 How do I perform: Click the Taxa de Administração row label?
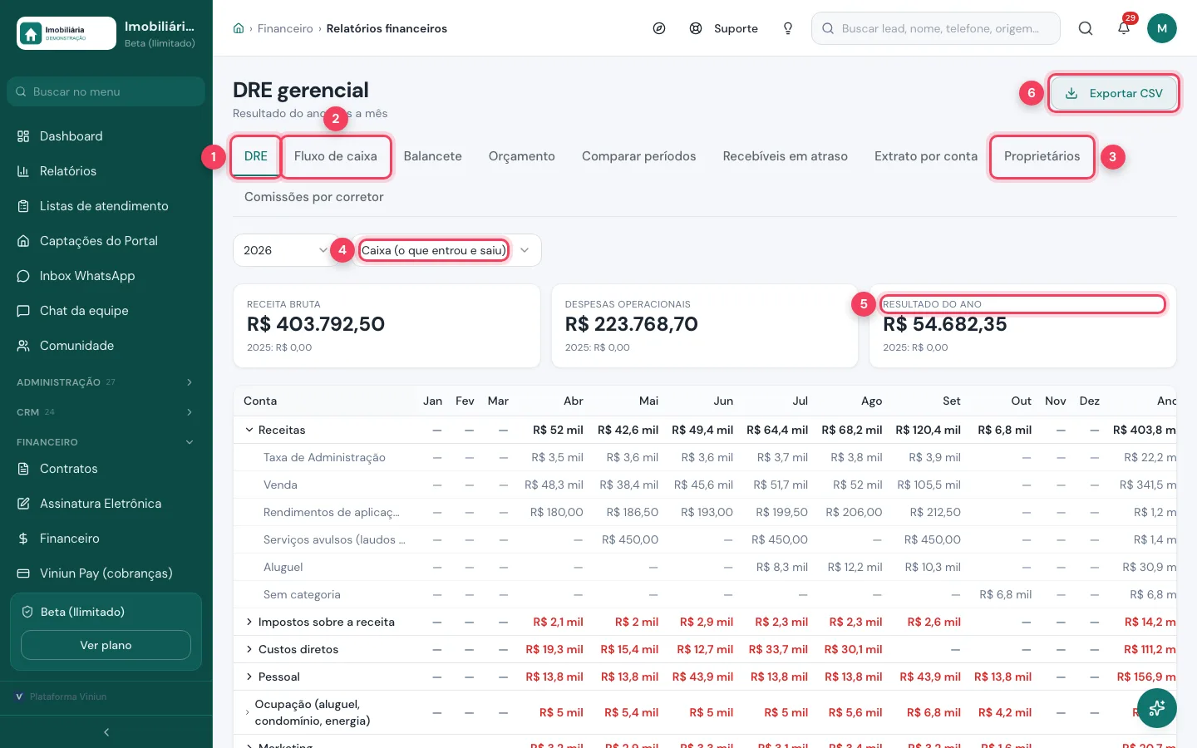coord(324,457)
